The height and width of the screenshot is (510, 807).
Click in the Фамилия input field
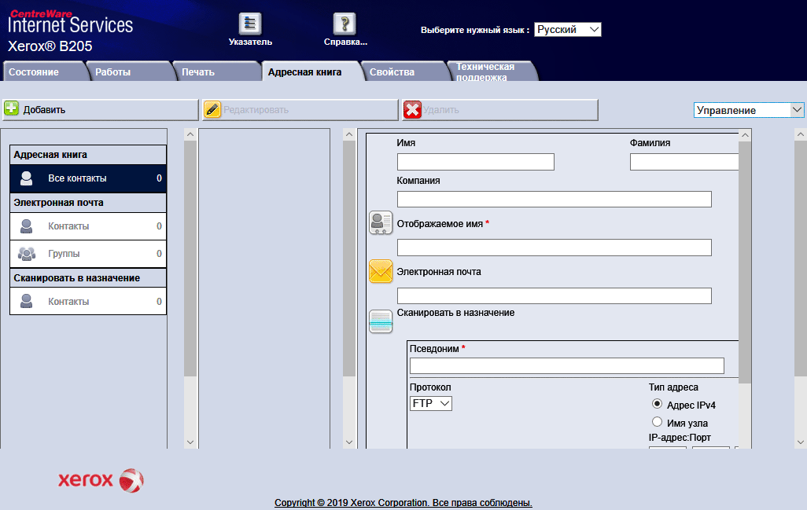pyautogui.click(x=684, y=162)
